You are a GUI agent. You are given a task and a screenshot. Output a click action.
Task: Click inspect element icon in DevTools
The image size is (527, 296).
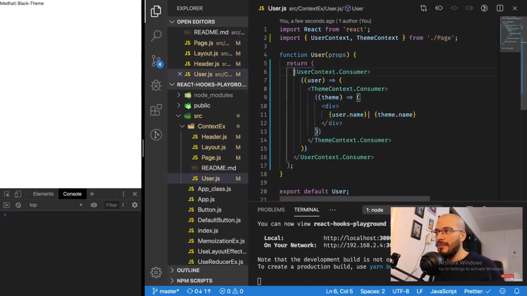(7, 194)
